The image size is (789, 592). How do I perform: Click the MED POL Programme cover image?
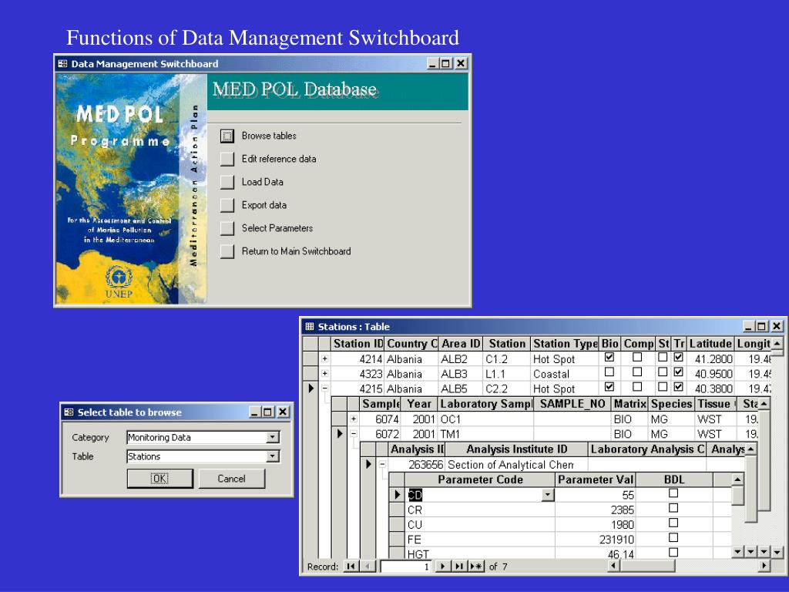coord(131,190)
